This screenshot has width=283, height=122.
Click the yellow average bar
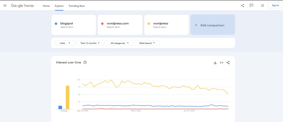[x=67, y=97]
